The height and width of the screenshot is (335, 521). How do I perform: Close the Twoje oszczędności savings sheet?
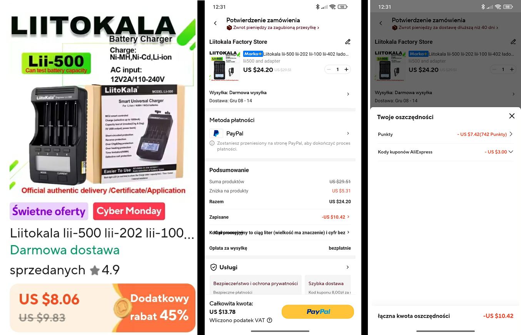pyautogui.click(x=512, y=116)
